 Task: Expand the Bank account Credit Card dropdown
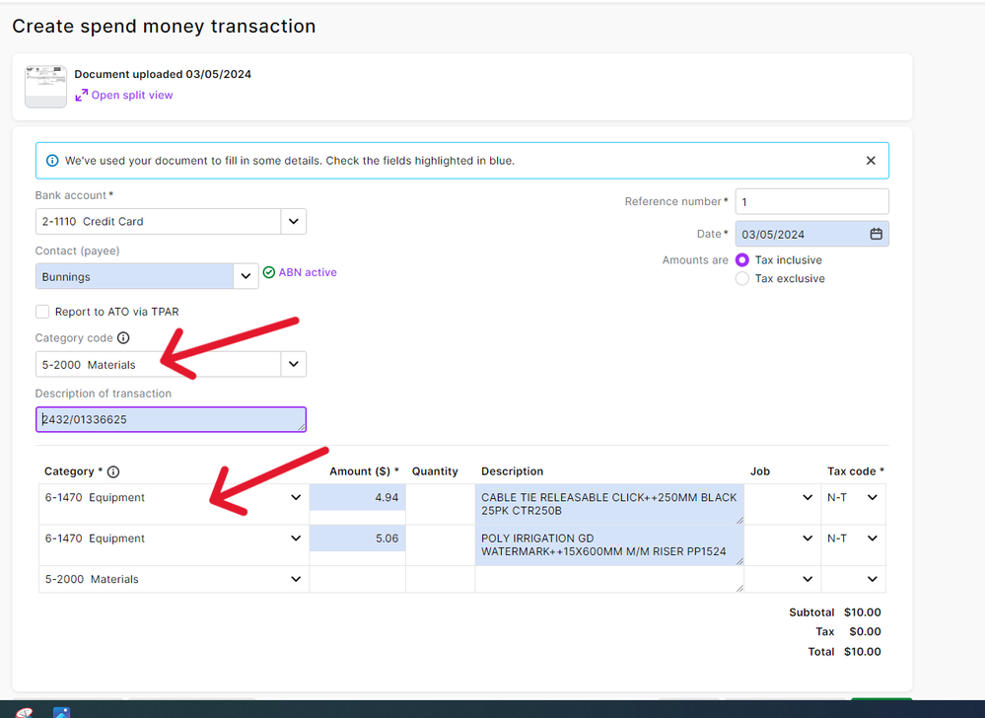click(x=294, y=222)
